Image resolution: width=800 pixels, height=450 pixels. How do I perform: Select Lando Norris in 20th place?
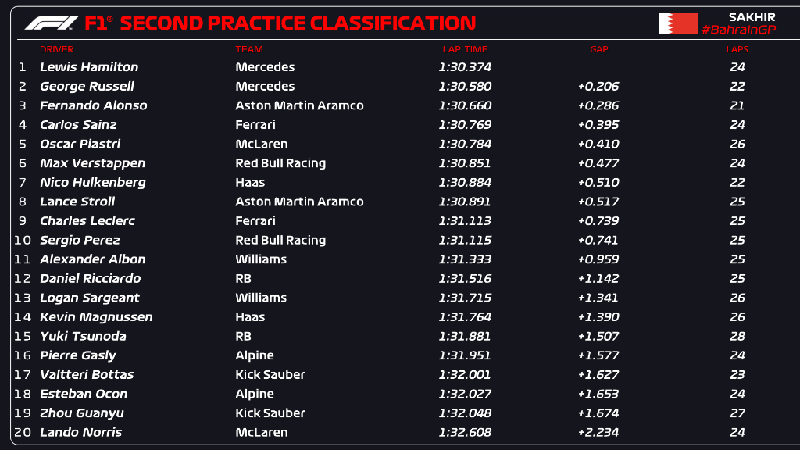[x=81, y=433]
